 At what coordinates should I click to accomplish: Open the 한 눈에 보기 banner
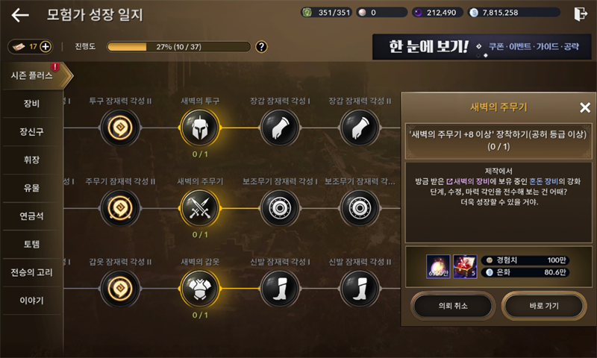pyautogui.click(x=481, y=47)
